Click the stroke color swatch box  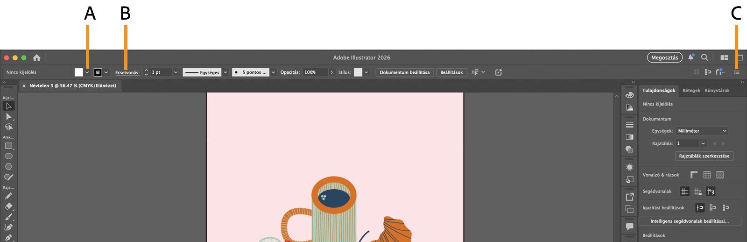(x=98, y=72)
